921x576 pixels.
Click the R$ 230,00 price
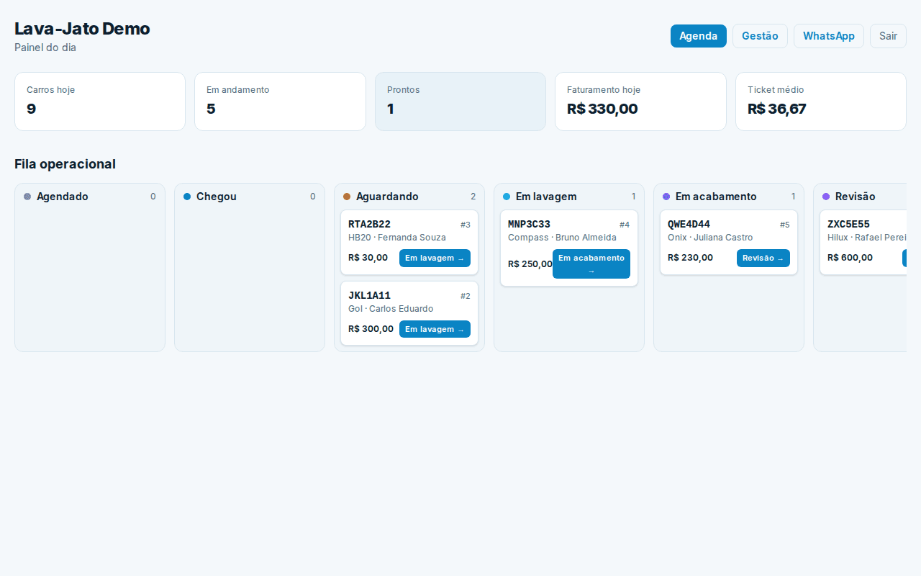point(690,258)
